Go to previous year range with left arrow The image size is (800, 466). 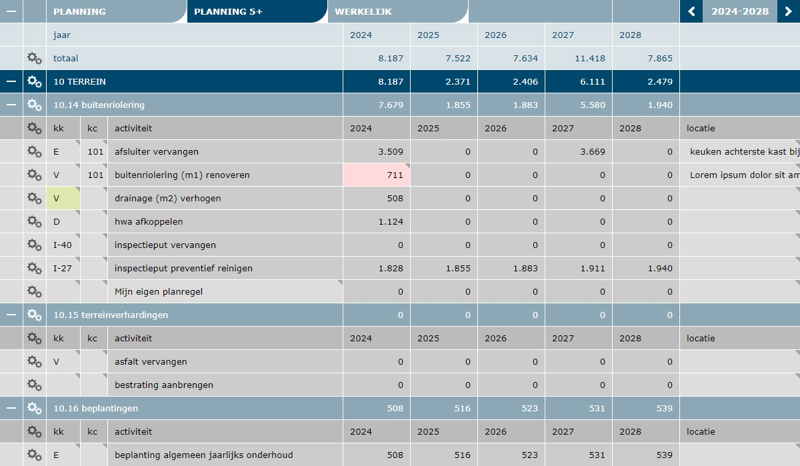tap(691, 11)
